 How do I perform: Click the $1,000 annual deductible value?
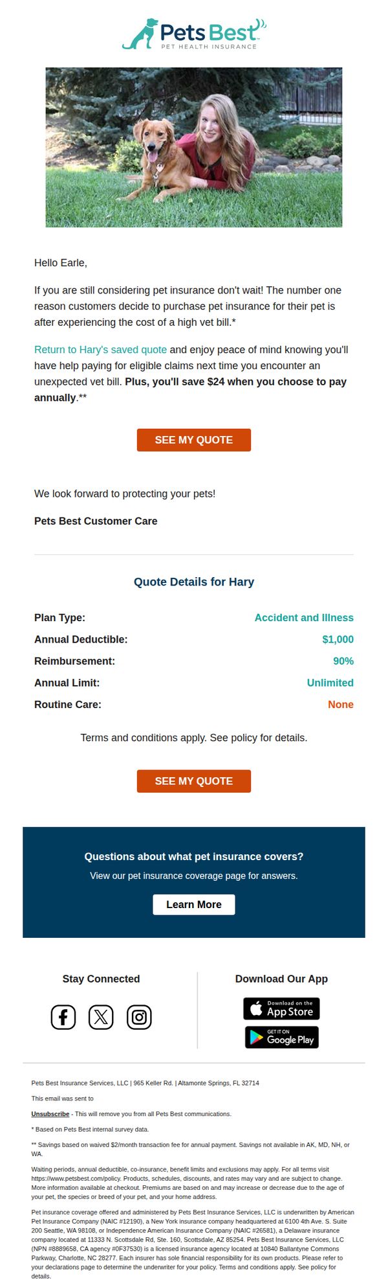pos(338,639)
